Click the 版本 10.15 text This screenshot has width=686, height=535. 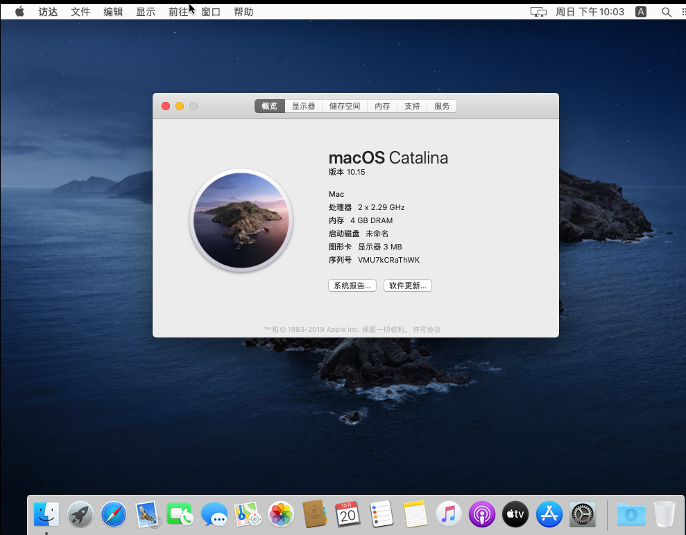pyautogui.click(x=347, y=173)
